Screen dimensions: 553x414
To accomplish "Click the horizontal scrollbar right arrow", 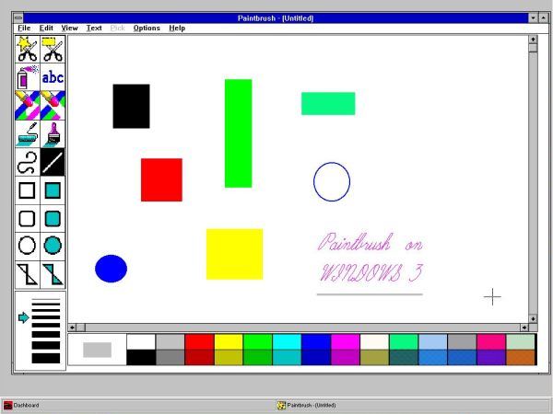I will click(x=524, y=328).
